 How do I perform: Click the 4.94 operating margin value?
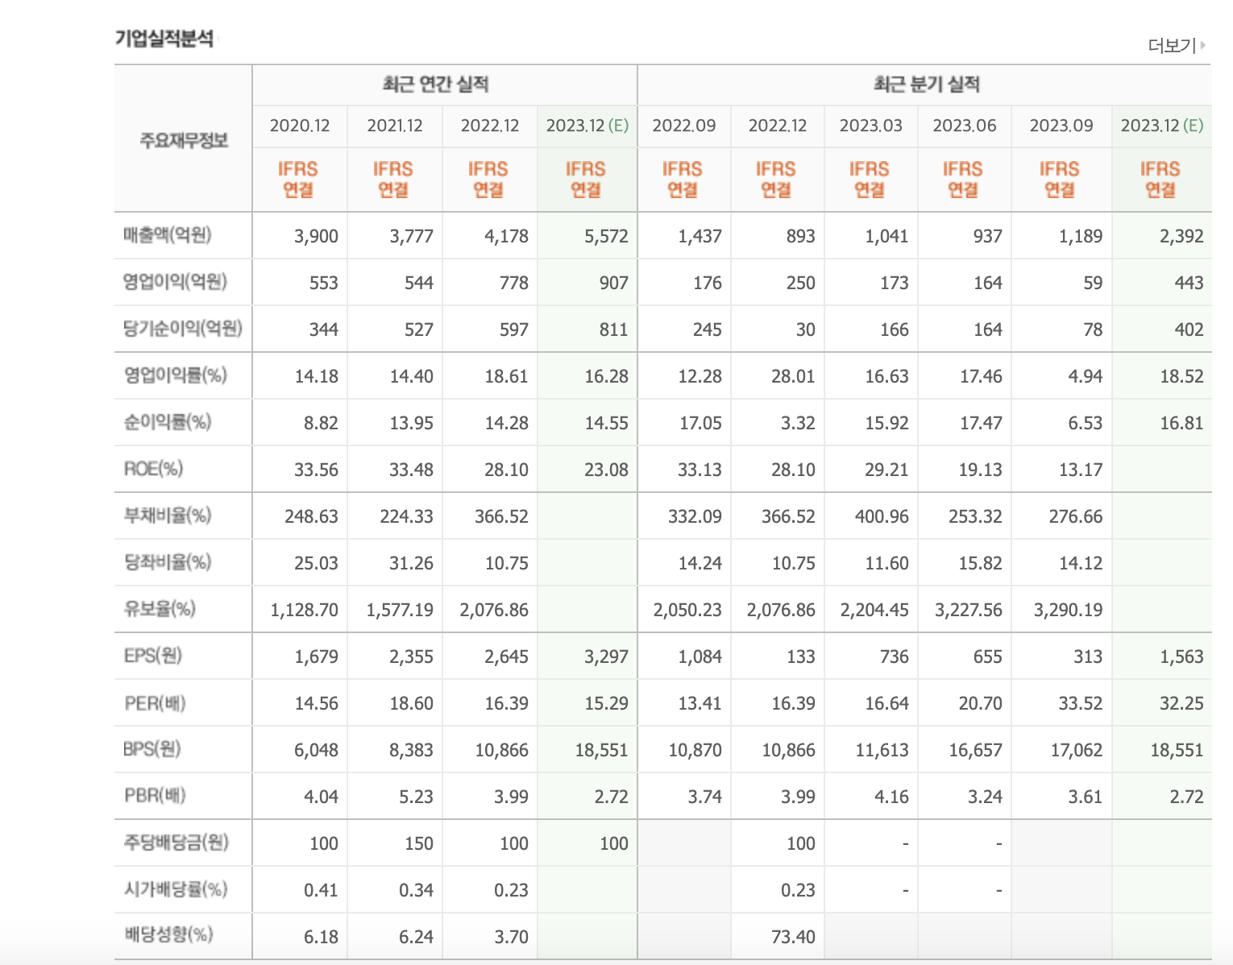pyautogui.click(x=1085, y=377)
